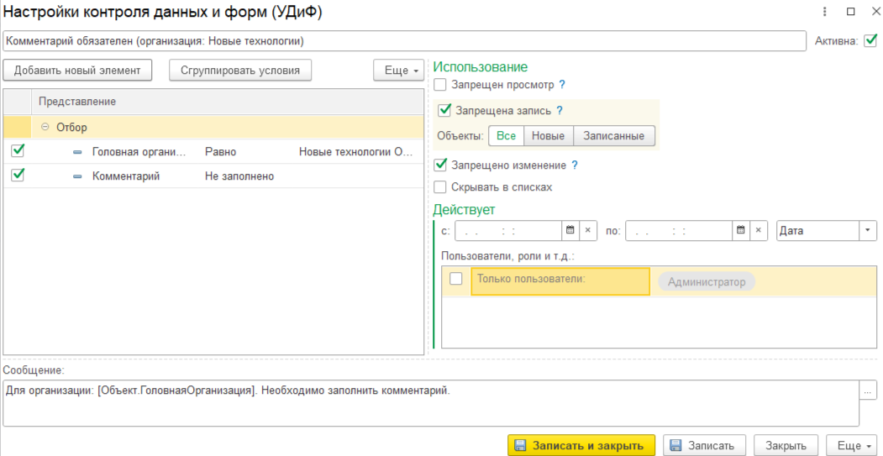Open calendar picker for end date

pyautogui.click(x=740, y=231)
